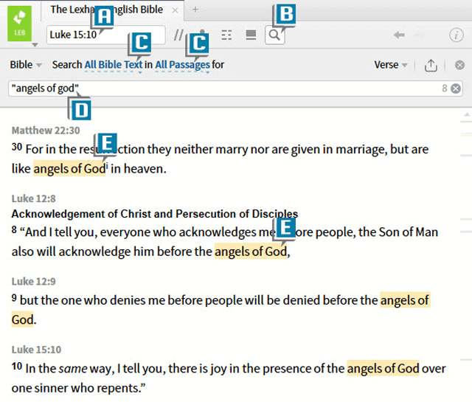The image size is (472, 402).
Task: Close the inline search panel
Action: 459,65
